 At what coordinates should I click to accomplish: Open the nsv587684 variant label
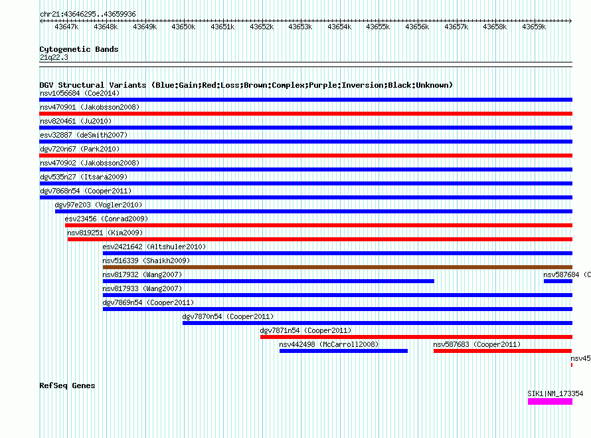tap(567, 274)
